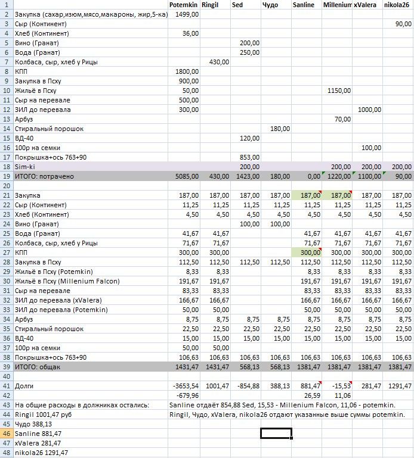Click 'На общие расходы в должниках остались:' text
Viewport: 414px width, 458px height.
(82, 405)
